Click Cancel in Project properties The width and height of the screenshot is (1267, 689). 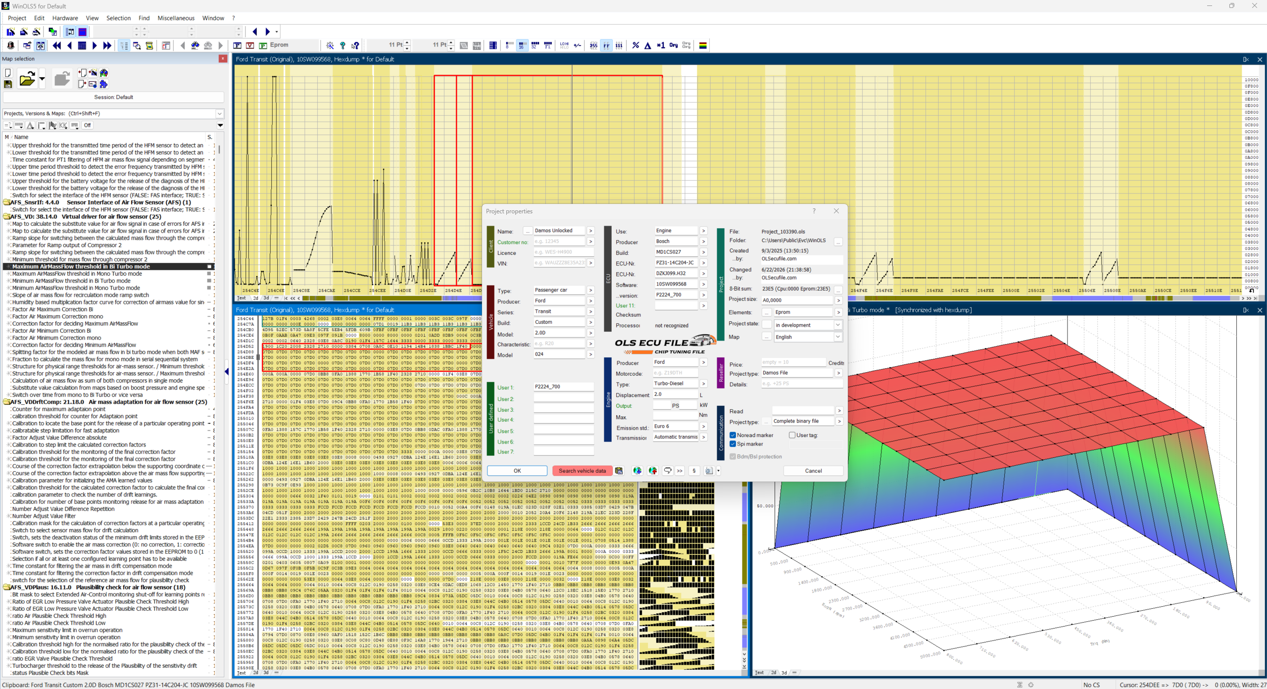[x=813, y=471]
